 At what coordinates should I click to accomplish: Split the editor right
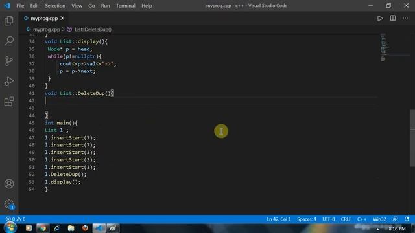[393, 18]
